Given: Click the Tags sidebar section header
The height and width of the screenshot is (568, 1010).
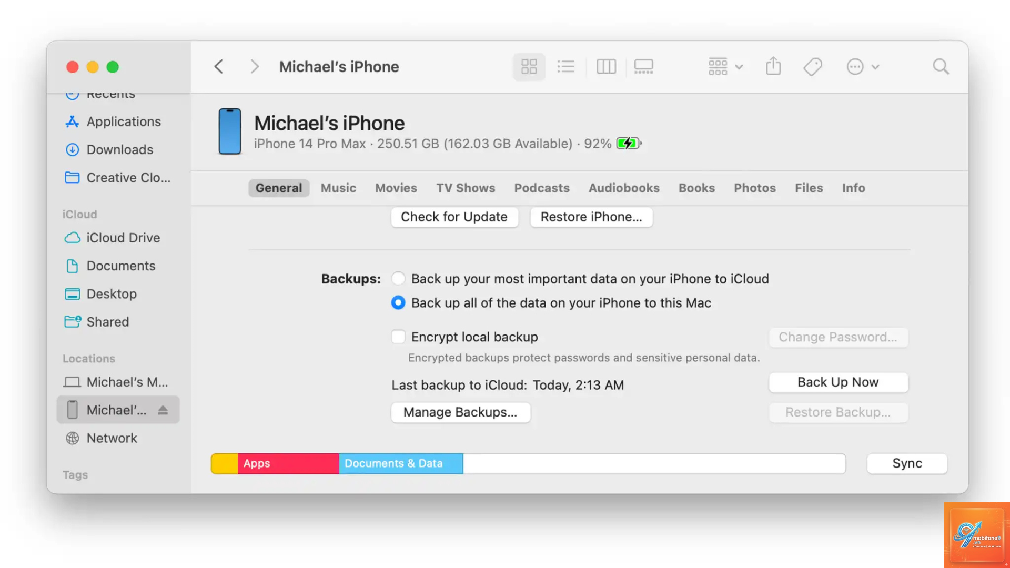Looking at the screenshot, I should 75,475.
